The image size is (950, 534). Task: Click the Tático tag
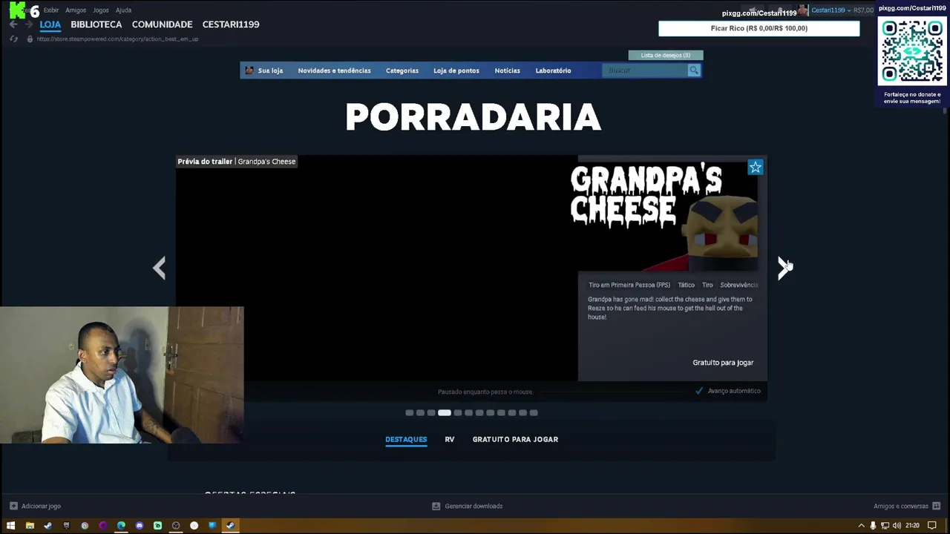click(687, 285)
